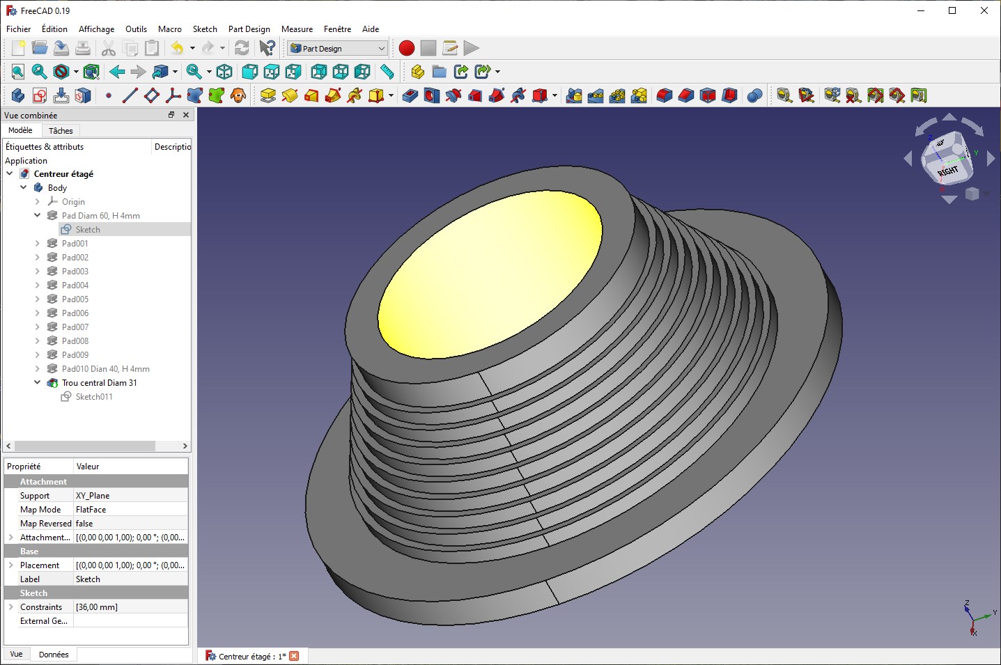The width and height of the screenshot is (1001, 665).
Task: Toggle measurement 3D display
Action: (x=897, y=95)
